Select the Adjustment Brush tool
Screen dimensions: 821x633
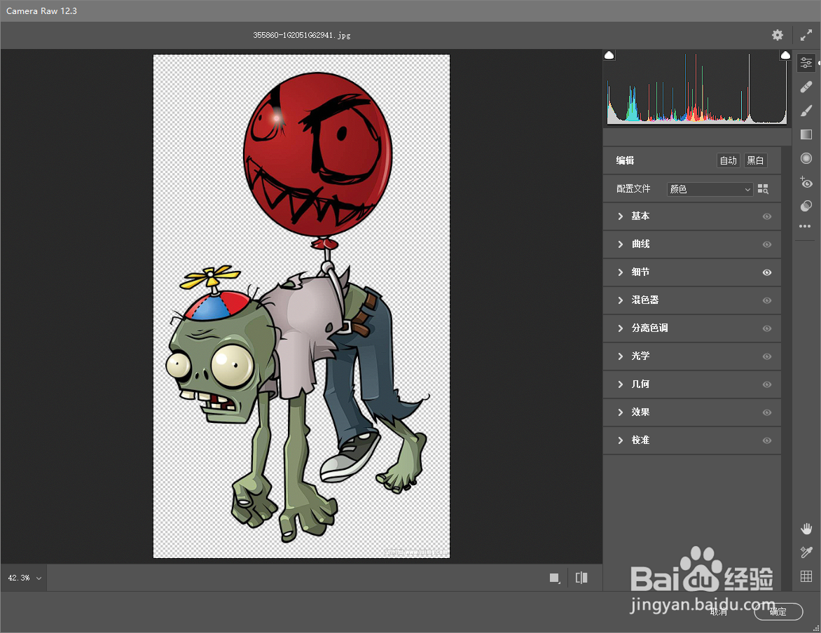(806, 111)
